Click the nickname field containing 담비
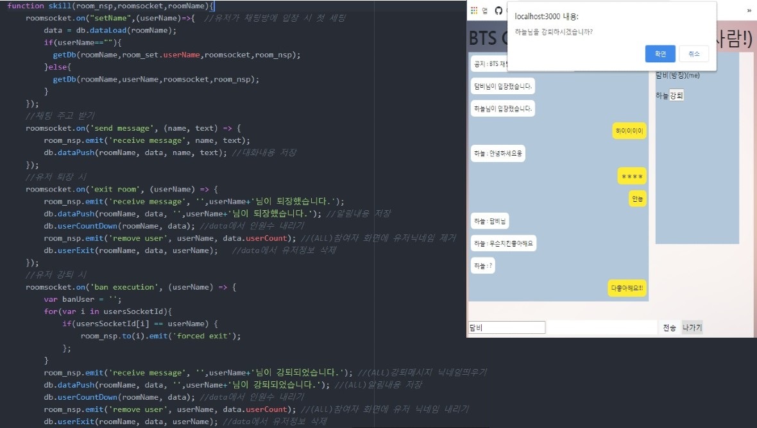757x428 pixels. pos(506,327)
